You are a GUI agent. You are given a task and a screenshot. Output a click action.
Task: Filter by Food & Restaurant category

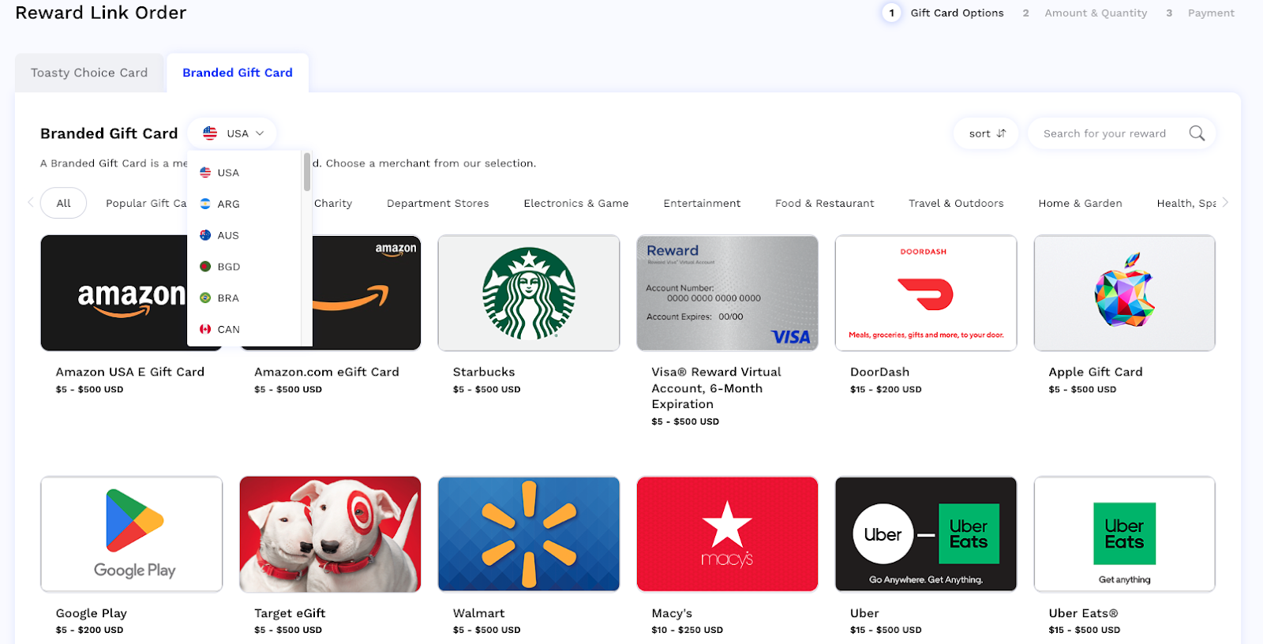point(824,204)
